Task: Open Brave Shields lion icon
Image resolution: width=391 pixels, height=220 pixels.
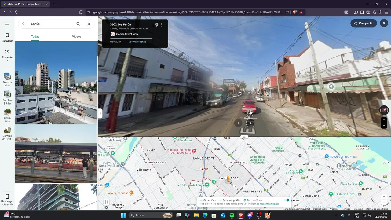Action: (x=294, y=12)
